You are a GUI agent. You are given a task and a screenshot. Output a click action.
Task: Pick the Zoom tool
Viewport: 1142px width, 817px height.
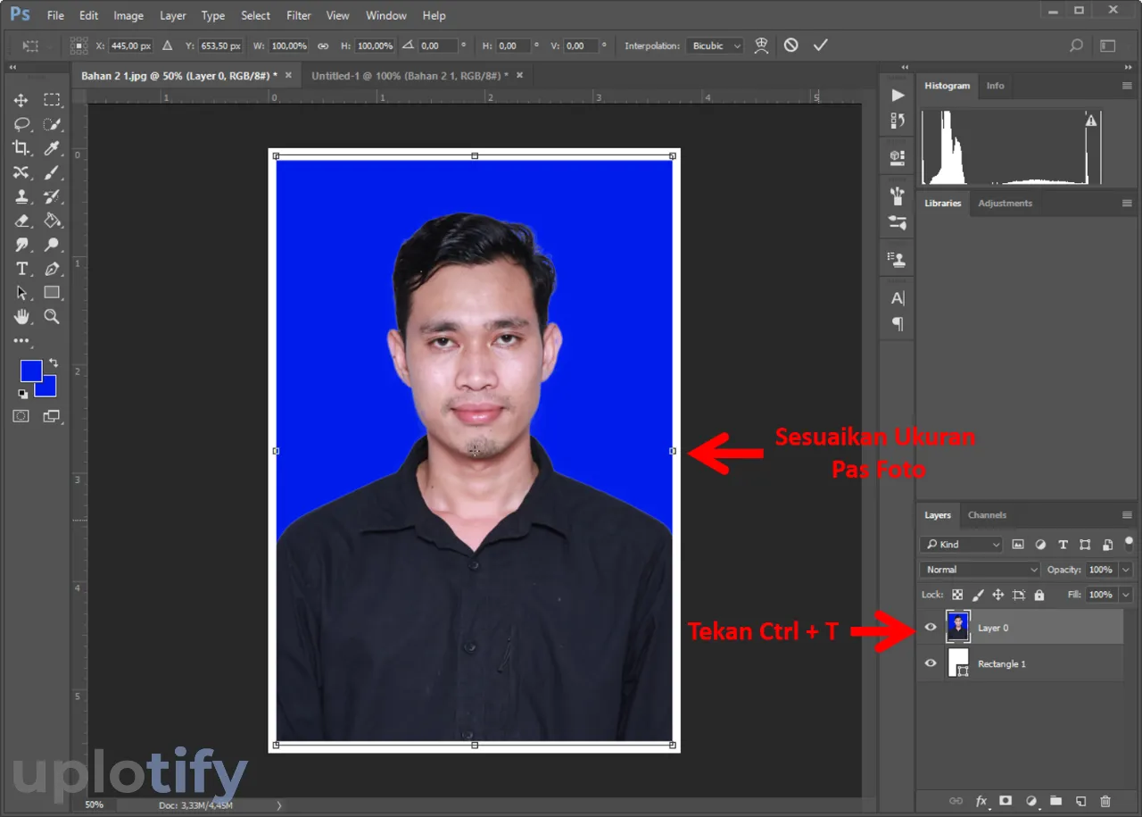[x=52, y=316]
